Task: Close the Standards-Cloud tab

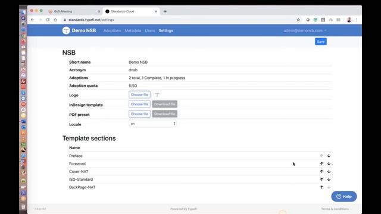Action: [156, 11]
